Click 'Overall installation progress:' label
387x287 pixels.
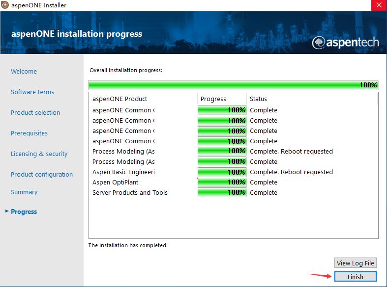point(126,70)
